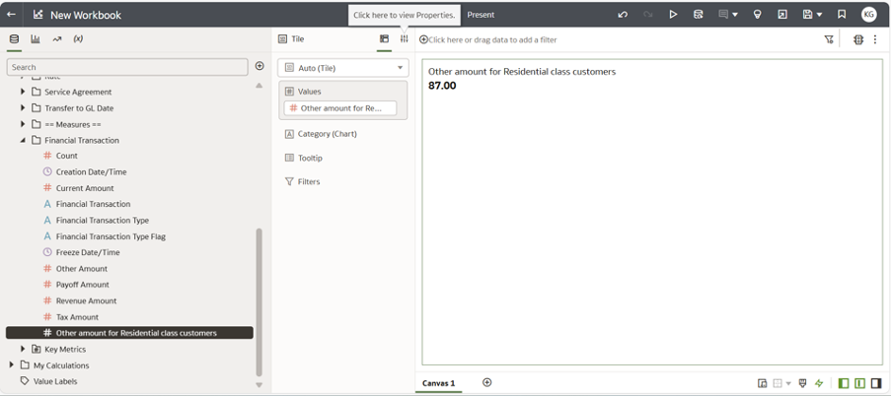Expand the Service Agreement folder
The height and width of the screenshot is (396, 892).
click(23, 92)
